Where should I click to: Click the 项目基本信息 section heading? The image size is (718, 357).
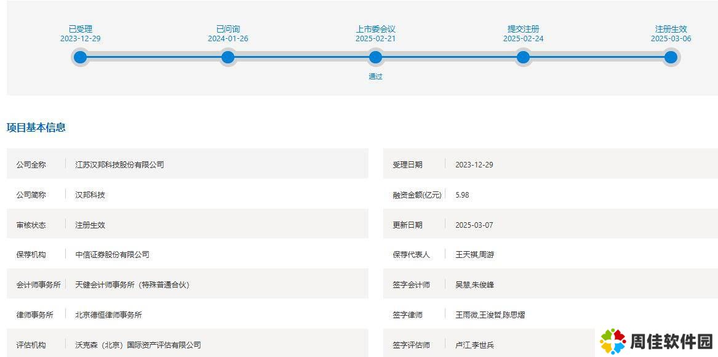pos(36,128)
